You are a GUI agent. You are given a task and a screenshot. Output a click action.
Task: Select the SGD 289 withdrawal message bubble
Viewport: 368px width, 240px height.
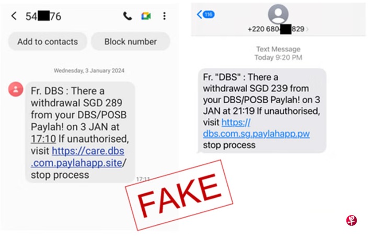point(80,133)
